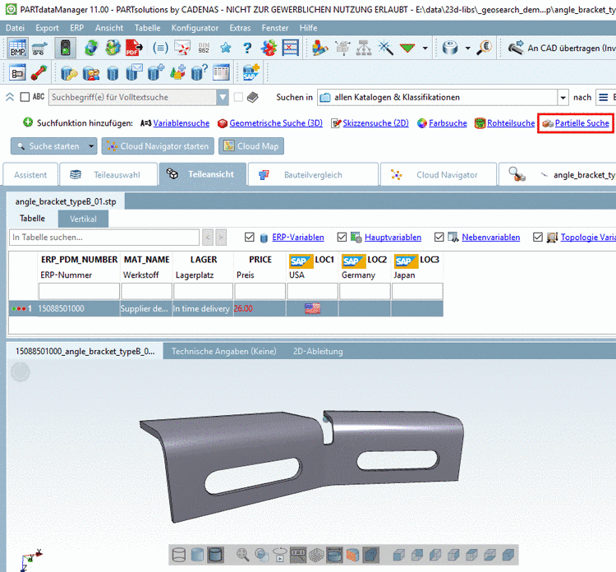Select the Vertikal table tab
The width and height of the screenshot is (616, 572).
pyautogui.click(x=83, y=219)
